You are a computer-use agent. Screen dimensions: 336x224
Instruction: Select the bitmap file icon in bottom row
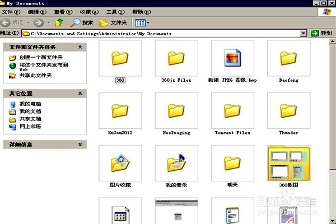click(x=120, y=215)
